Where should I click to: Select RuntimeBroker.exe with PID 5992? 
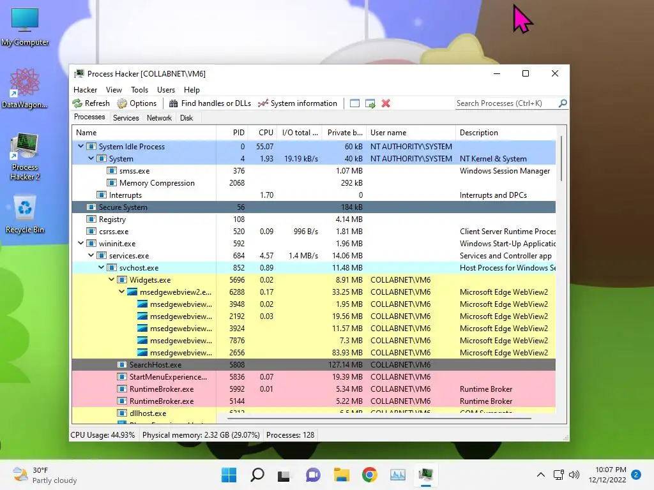[314, 389]
